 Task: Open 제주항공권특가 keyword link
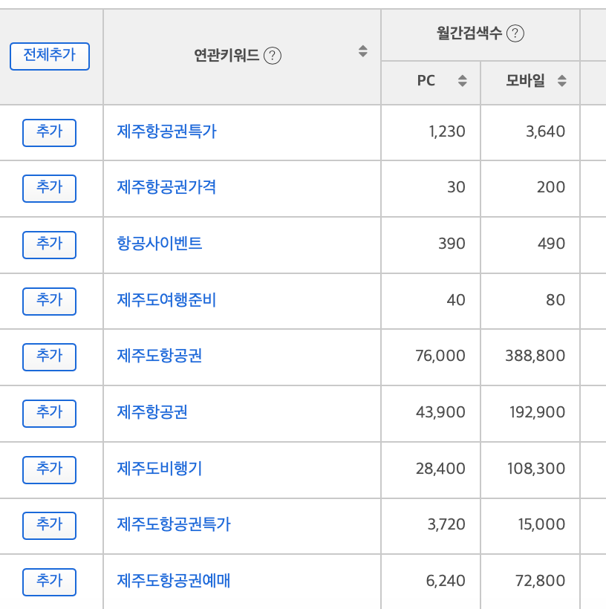[x=166, y=131]
